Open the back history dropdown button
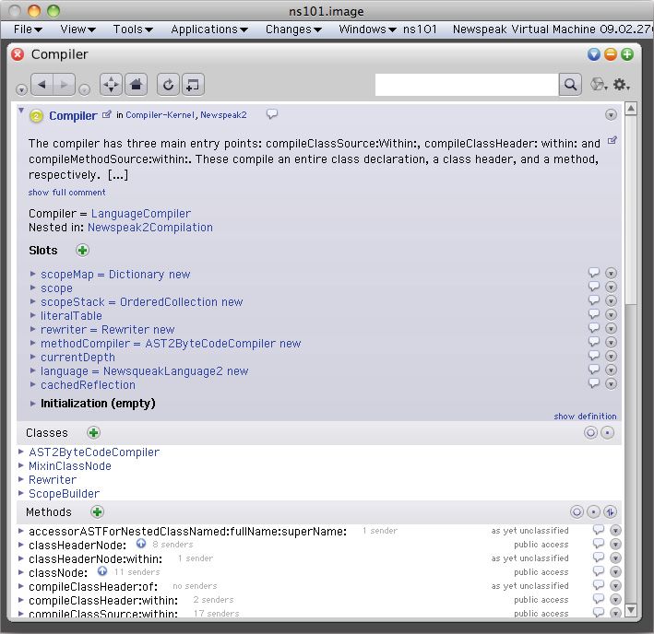 [21, 89]
